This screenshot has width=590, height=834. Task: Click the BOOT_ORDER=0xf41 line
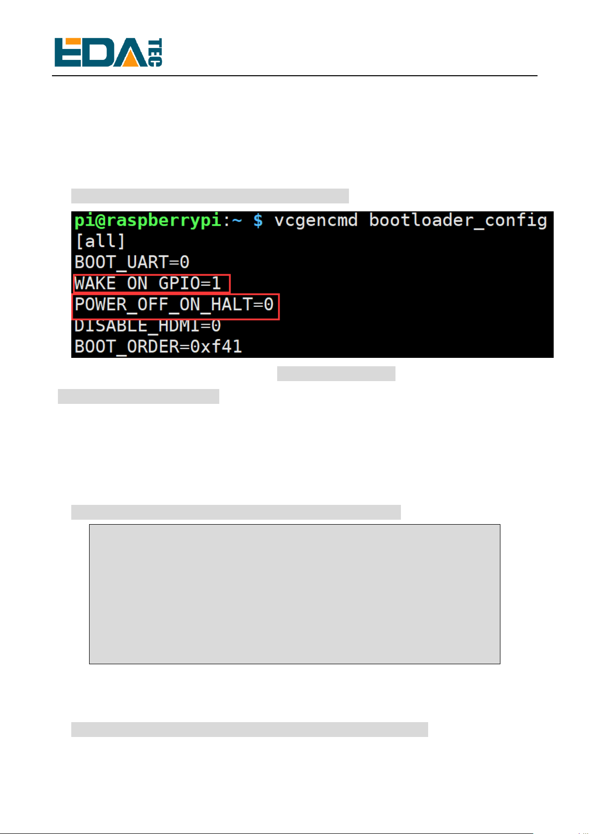pos(158,346)
